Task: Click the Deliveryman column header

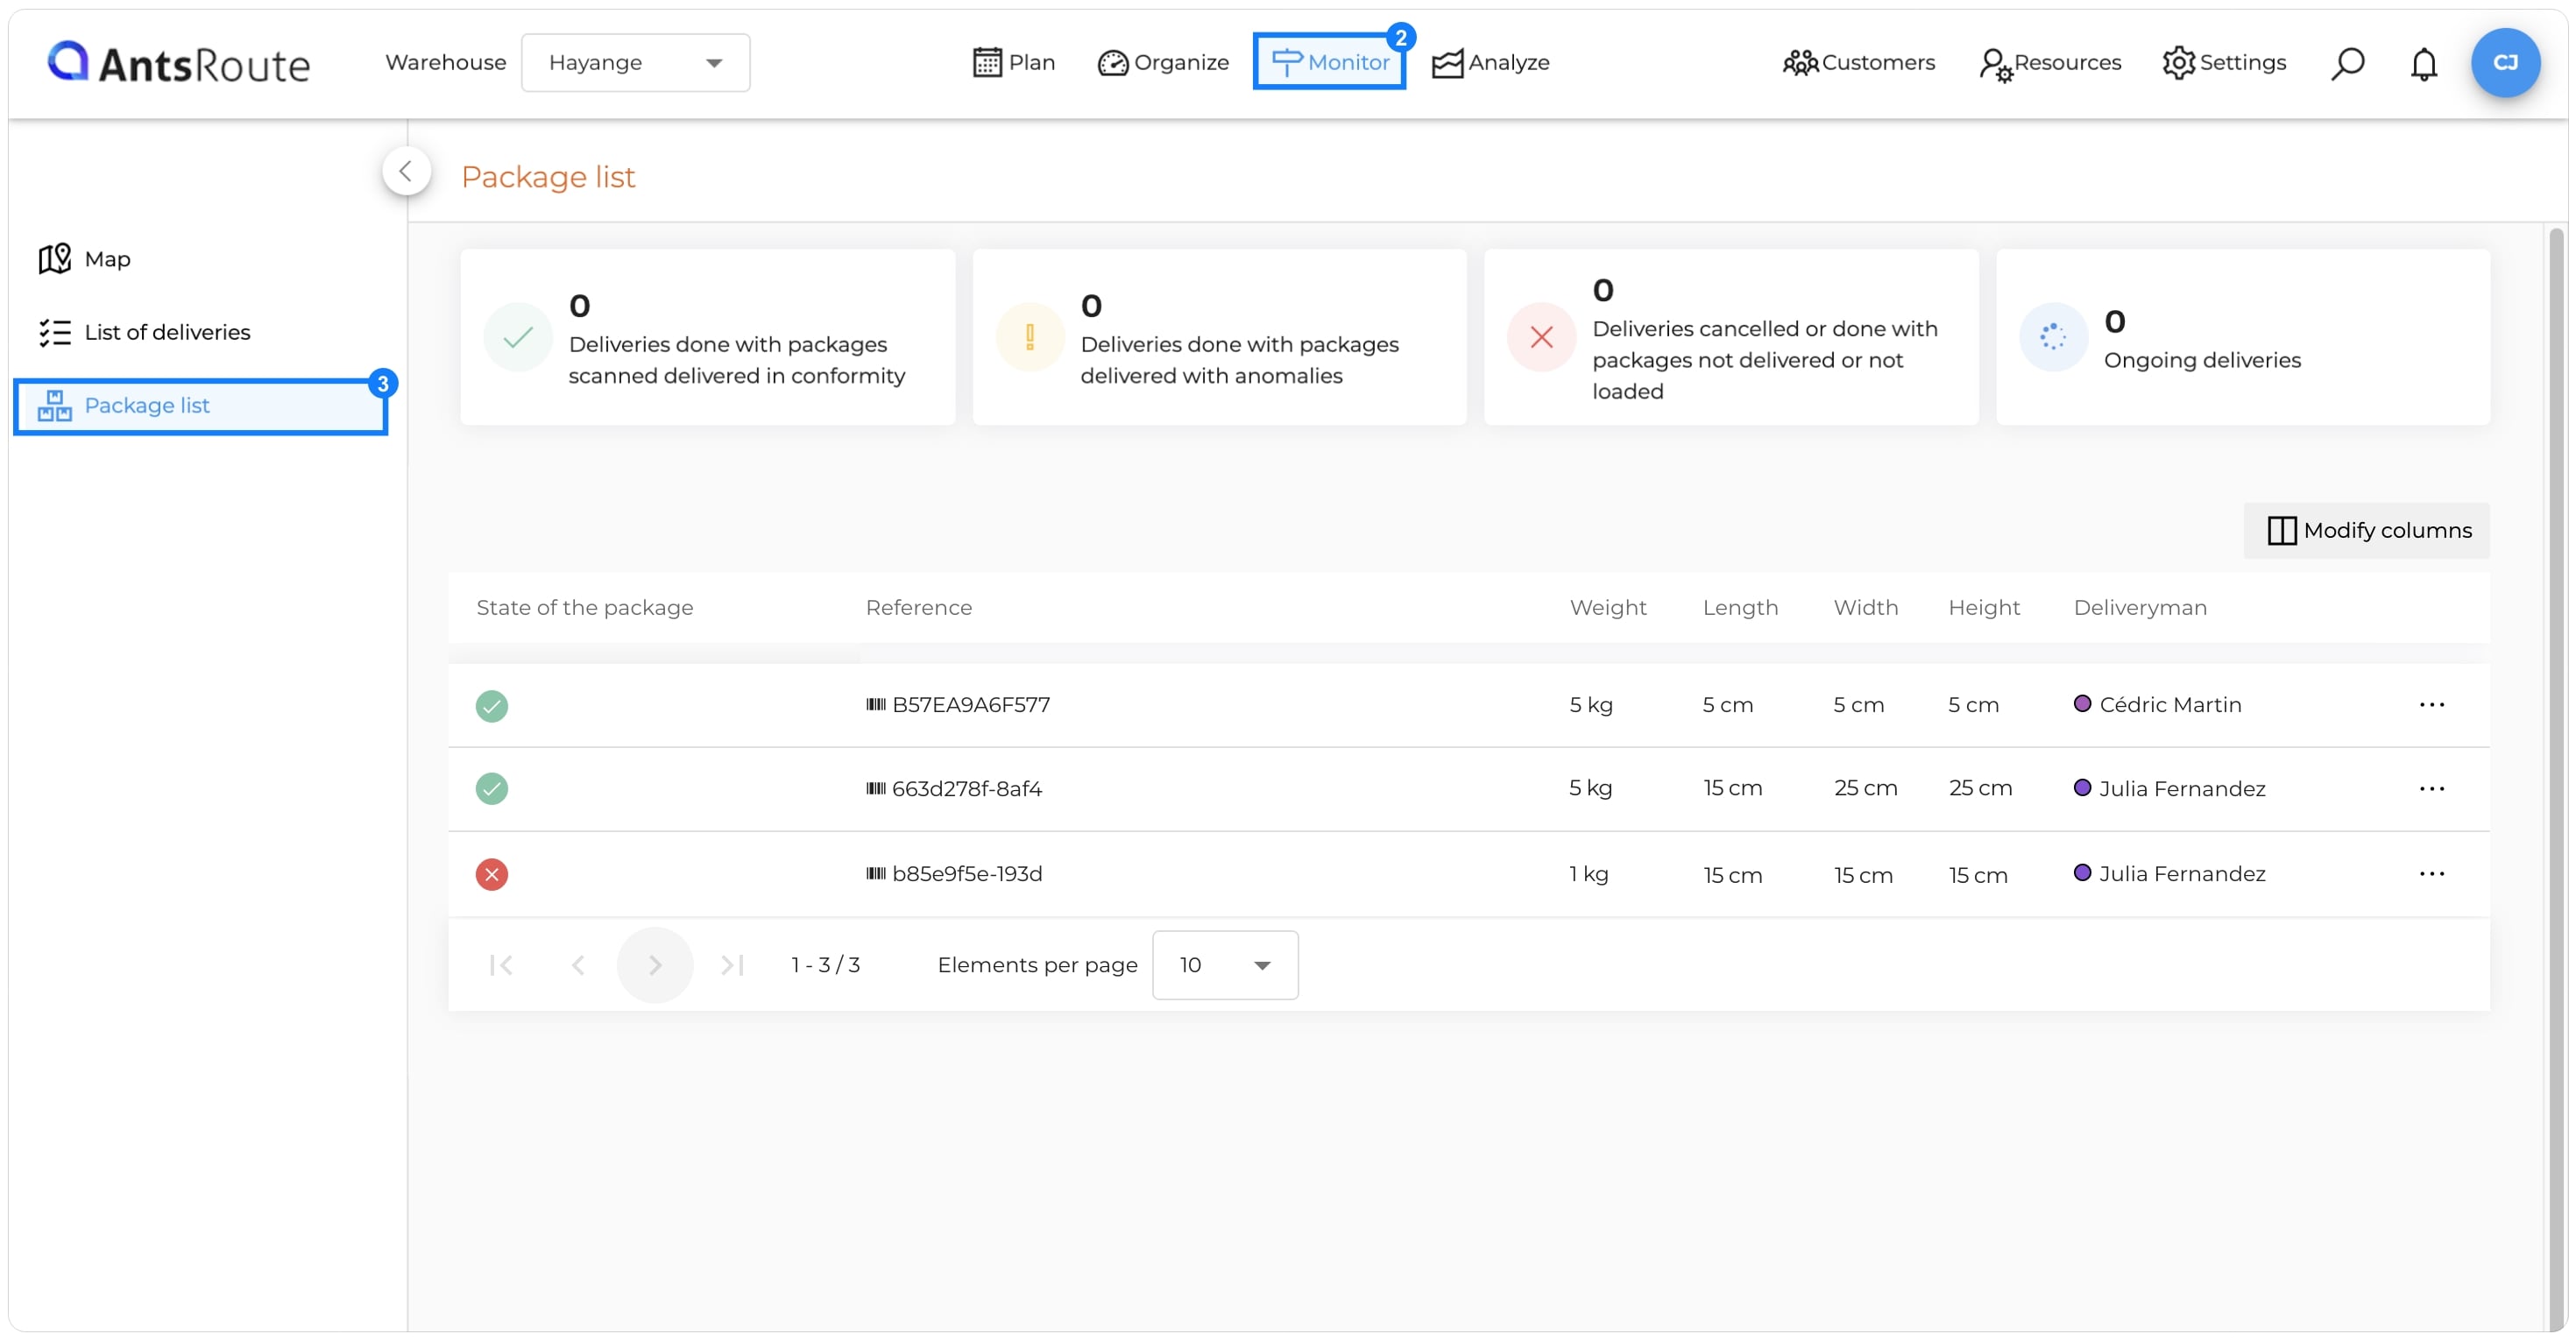Action: click(2140, 607)
